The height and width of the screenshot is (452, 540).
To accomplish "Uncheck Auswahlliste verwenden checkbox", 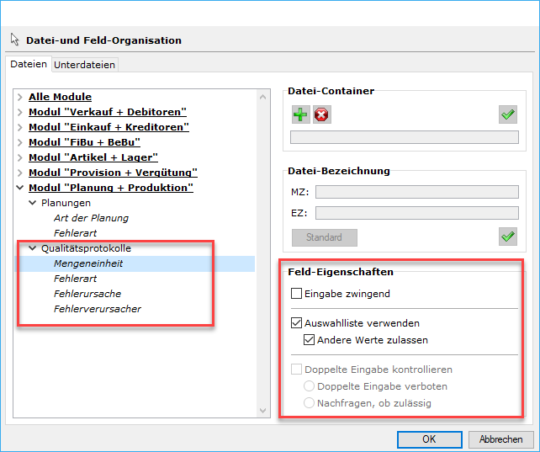I will tap(296, 322).
